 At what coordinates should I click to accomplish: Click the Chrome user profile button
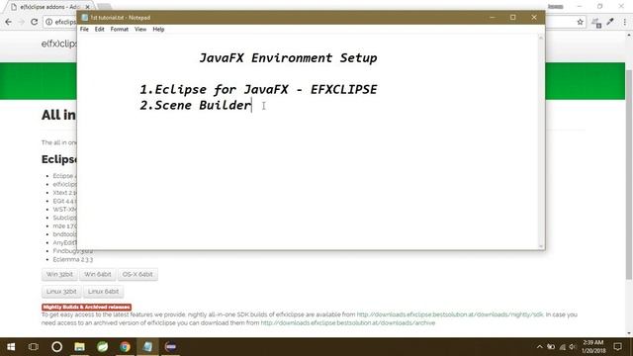pyautogui.click(x=556, y=7)
